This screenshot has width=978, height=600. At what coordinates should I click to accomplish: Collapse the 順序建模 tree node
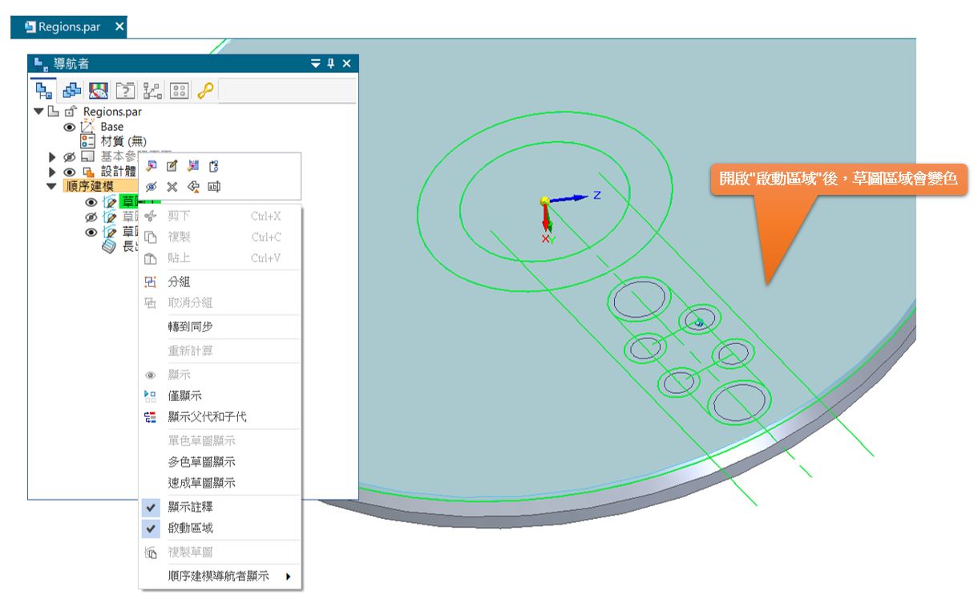tap(51, 186)
